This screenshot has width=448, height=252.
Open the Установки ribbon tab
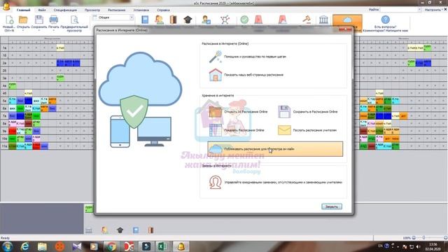141,10
